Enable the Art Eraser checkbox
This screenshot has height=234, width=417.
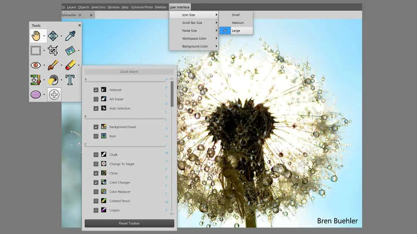click(x=96, y=99)
